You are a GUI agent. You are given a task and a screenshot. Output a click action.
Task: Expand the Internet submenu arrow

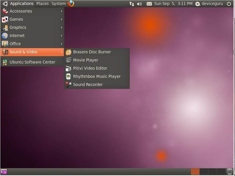point(62,36)
